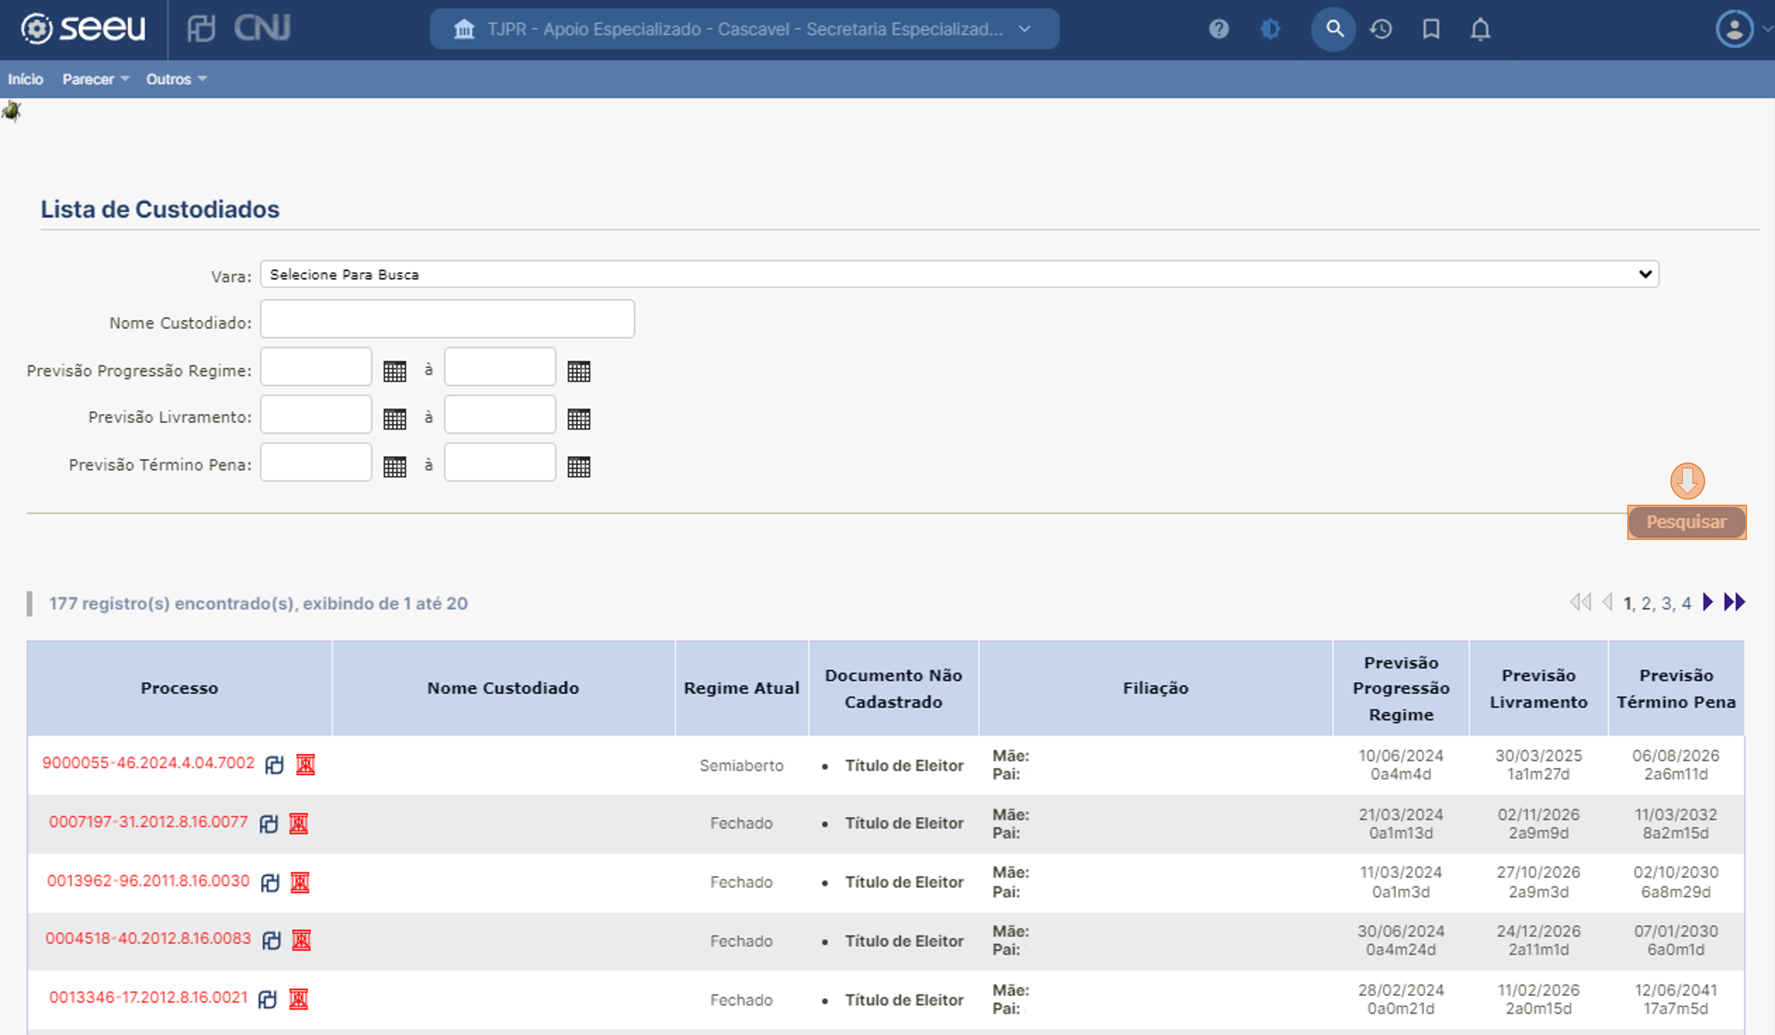Open calendar for Livramento end date
The image size is (1775, 1035).
(x=579, y=419)
